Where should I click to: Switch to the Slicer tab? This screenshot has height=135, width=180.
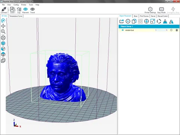tap(135, 16)
